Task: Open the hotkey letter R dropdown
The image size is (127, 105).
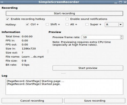Action: [x=114, y=25]
